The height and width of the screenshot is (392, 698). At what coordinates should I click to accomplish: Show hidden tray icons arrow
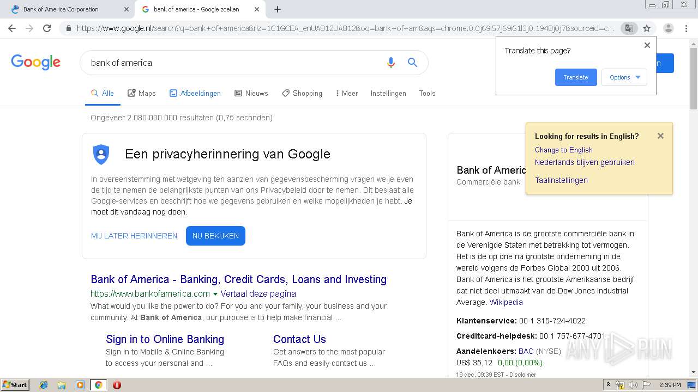[x=608, y=385]
